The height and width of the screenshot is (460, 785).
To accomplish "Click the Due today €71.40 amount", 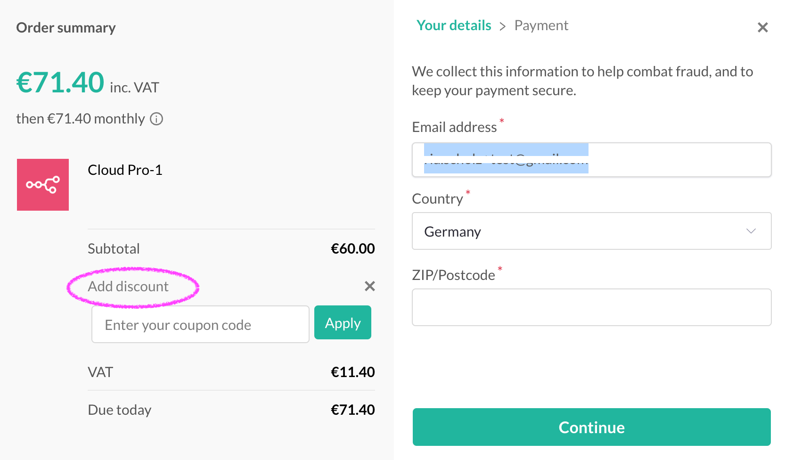I will click(352, 410).
